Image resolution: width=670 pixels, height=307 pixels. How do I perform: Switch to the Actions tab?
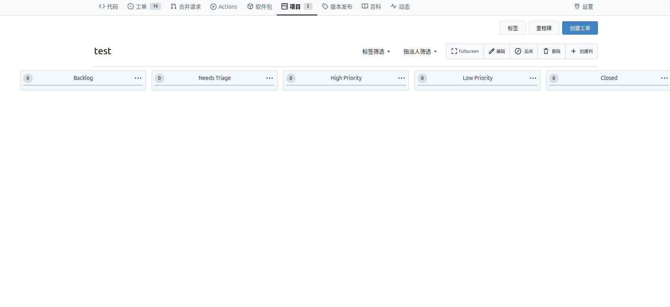224,7
